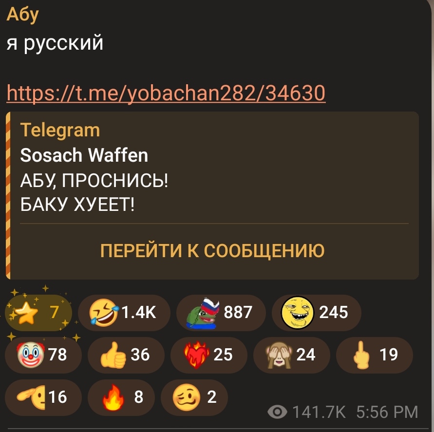Click the eye views counter 141.7K
Image resolution: width=434 pixels, height=432 pixels.
306,412
